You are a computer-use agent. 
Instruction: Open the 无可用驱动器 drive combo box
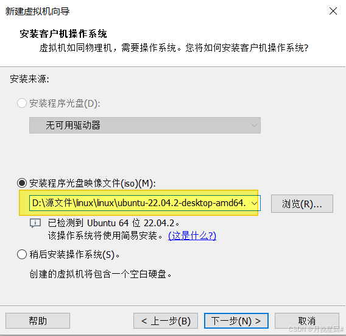[145, 125]
